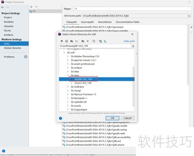
Task: Expand the eclipse folder
Action: [x=68, y=68]
